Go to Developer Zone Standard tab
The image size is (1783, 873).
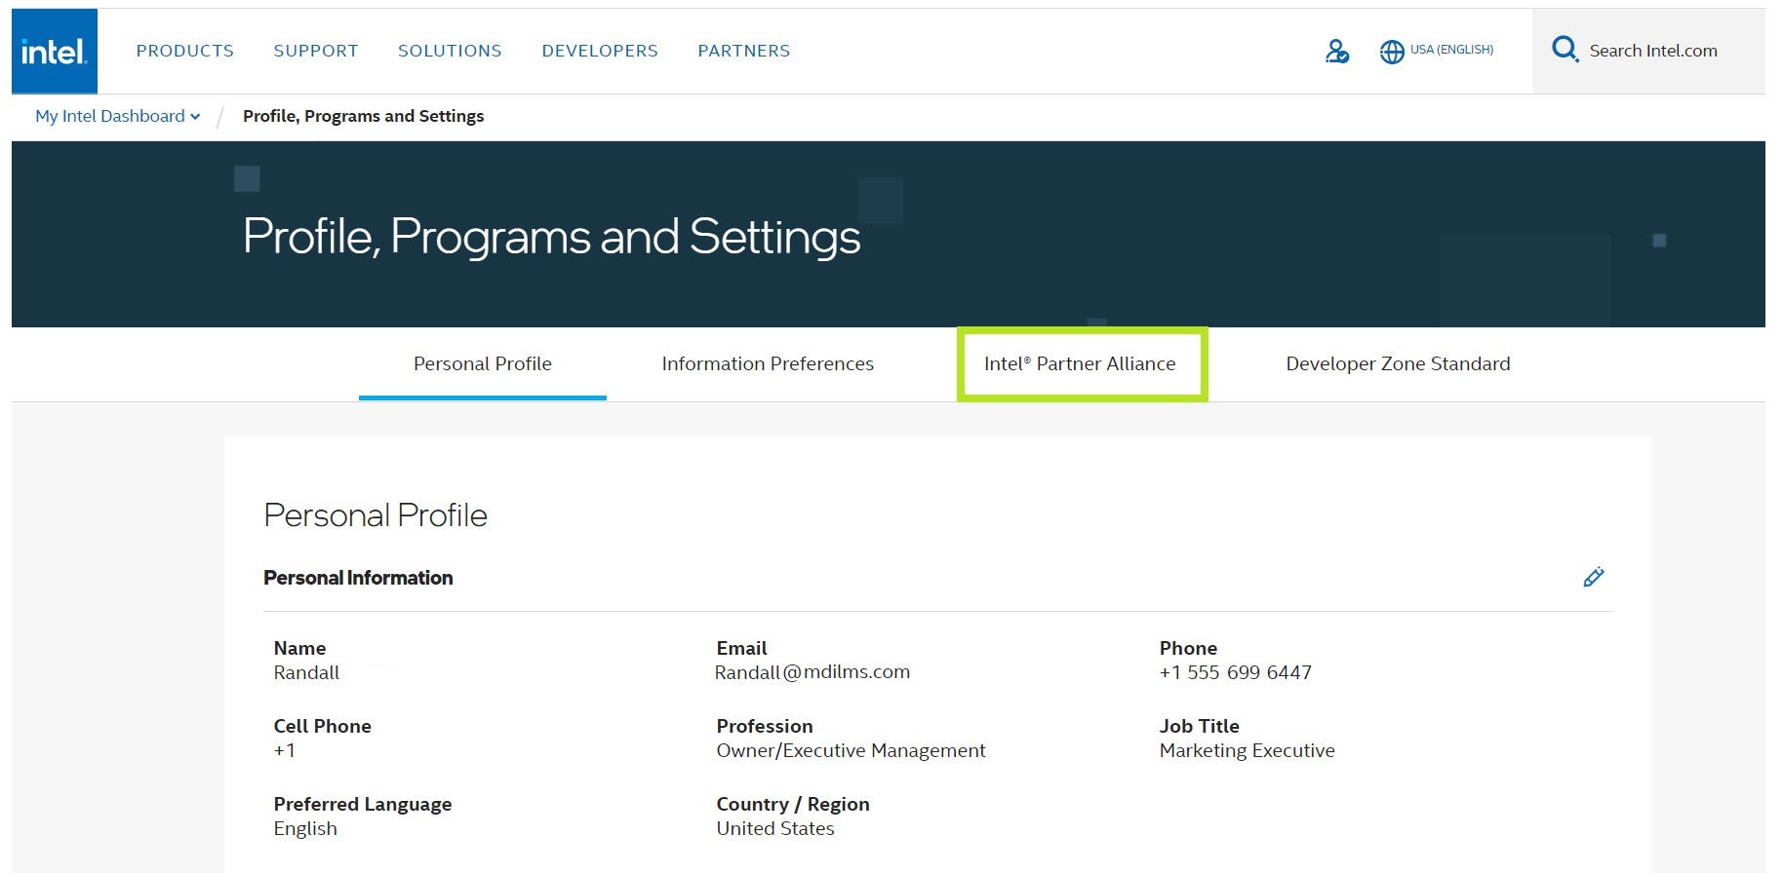click(1398, 364)
